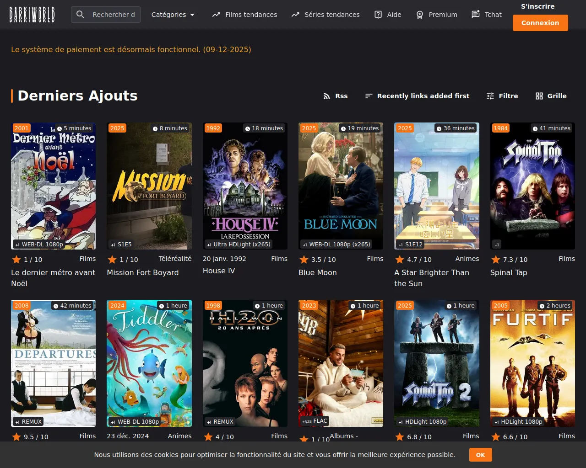Open Films tendances
Image resolution: width=586 pixels, height=468 pixels.
(244, 15)
